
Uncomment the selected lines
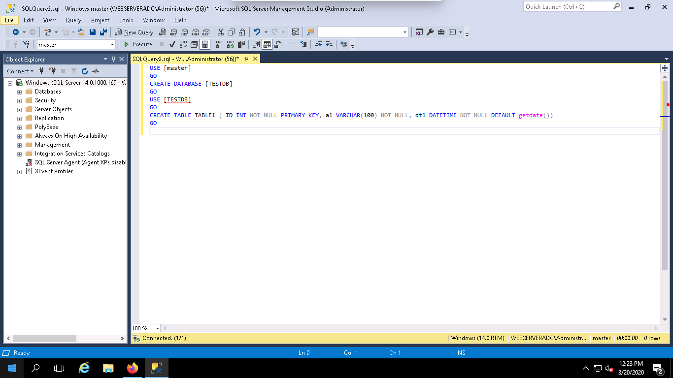tap(303, 44)
